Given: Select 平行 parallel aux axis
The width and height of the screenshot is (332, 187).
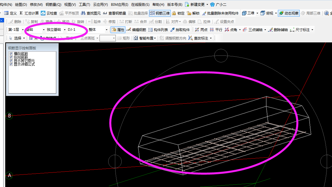Looking at the screenshot, I should [216, 30].
